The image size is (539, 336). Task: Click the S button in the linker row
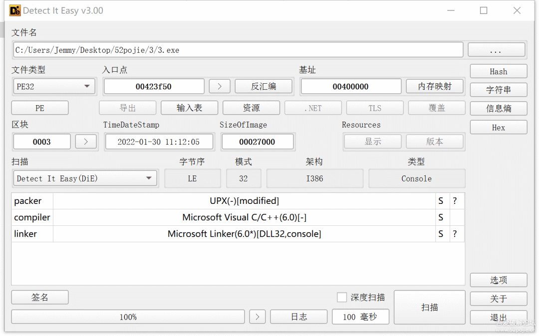pyautogui.click(x=441, y=234)
